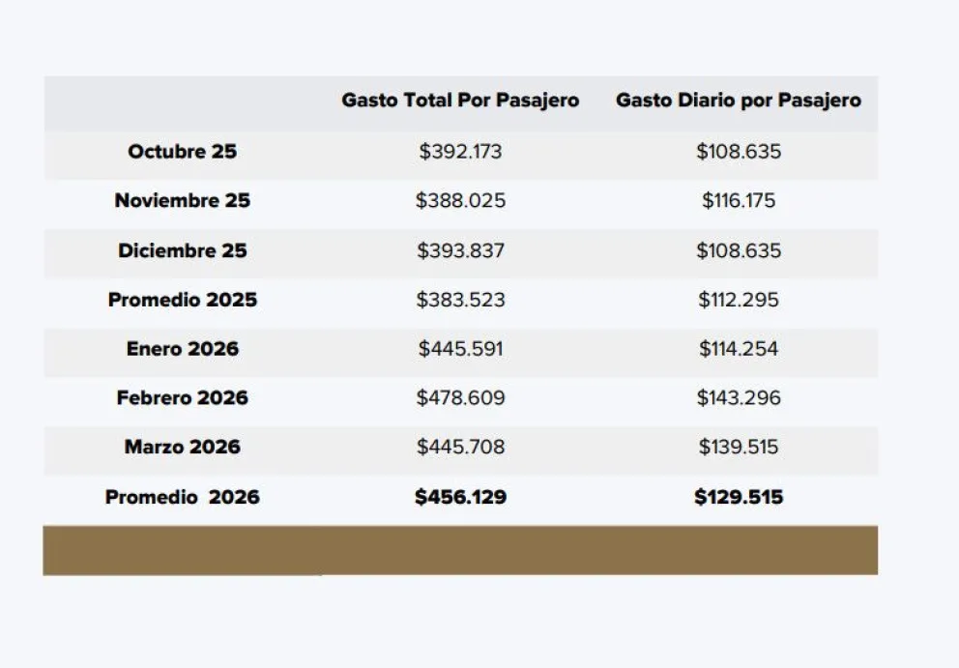Select the $139.515 value for Marzo
959x668 pixels.
click(739, 447)
